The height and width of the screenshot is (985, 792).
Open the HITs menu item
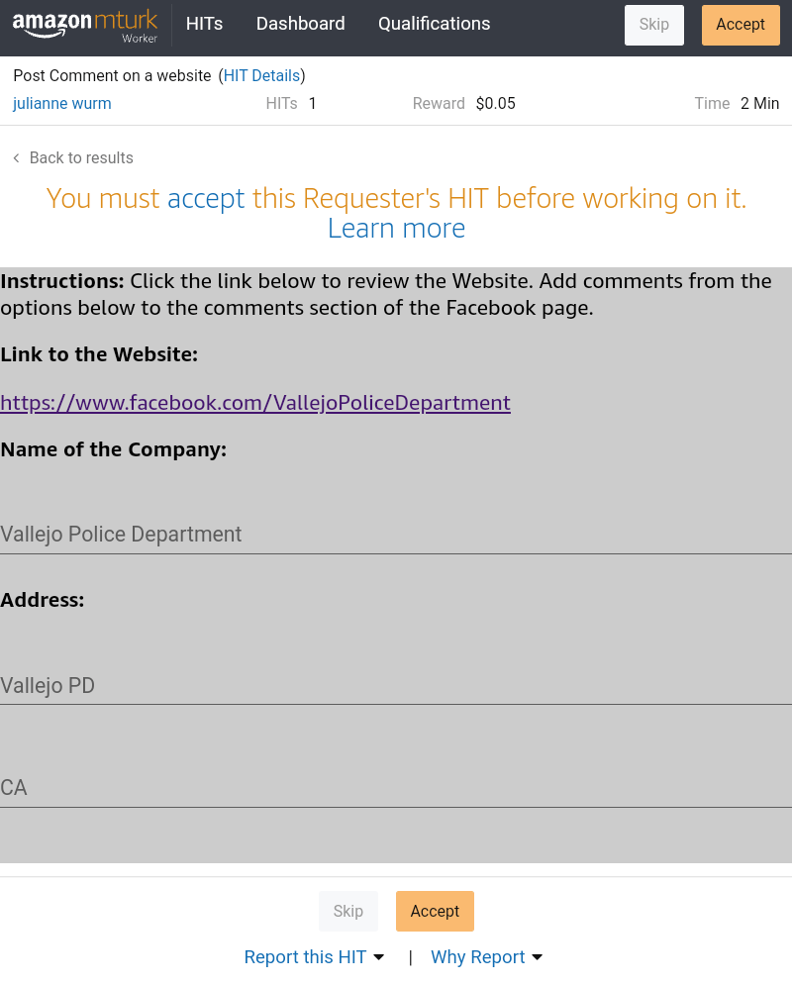coord(204,24)
